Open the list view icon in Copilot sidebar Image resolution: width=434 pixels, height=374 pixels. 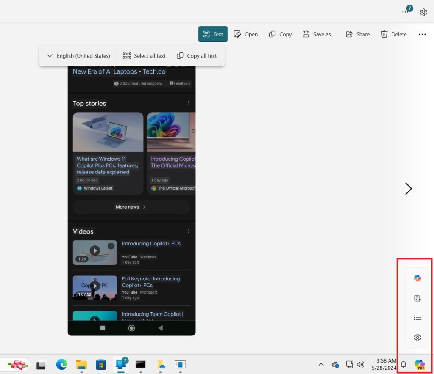pos(417,317)
